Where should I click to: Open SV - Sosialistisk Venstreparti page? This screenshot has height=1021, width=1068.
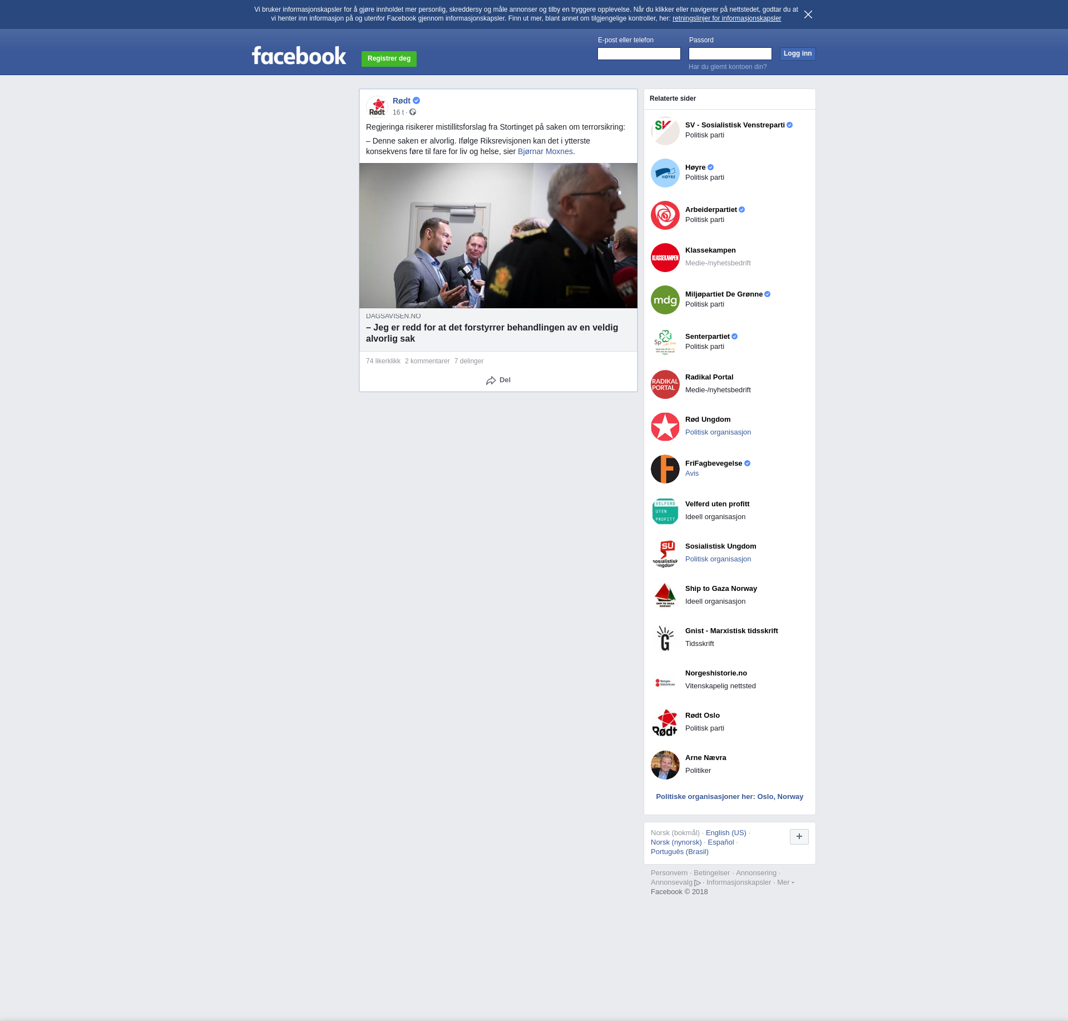click(x=735, y=125)
